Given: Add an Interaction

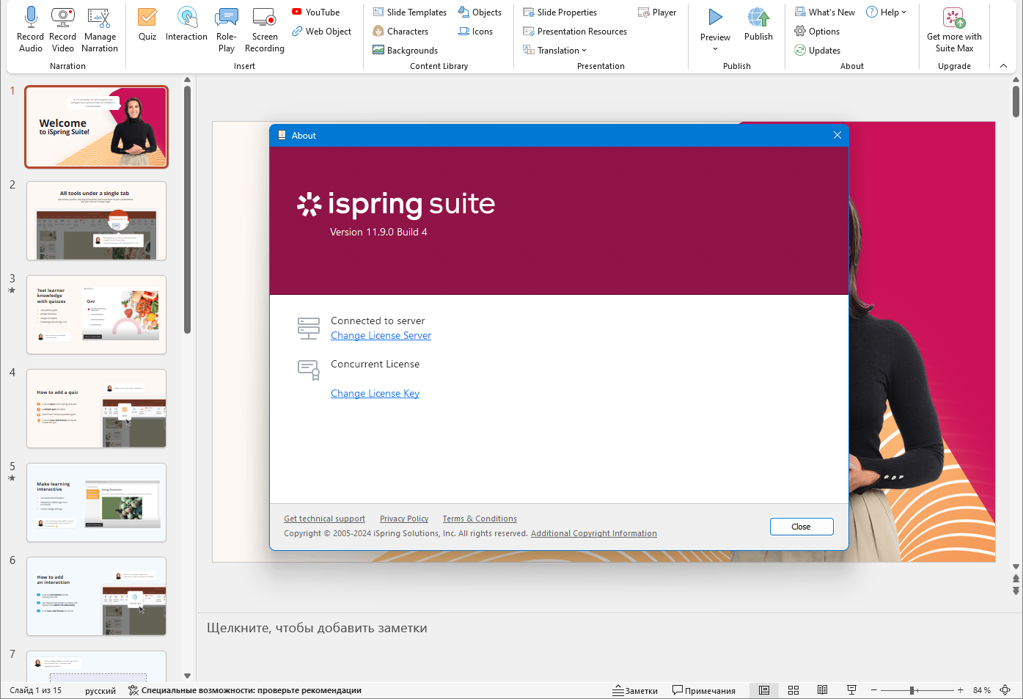Looking at the screenshot, I should [x=186, y=24].
